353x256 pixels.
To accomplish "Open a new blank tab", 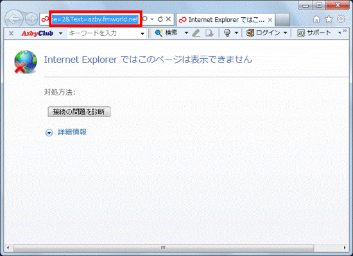I will (282, 20).
